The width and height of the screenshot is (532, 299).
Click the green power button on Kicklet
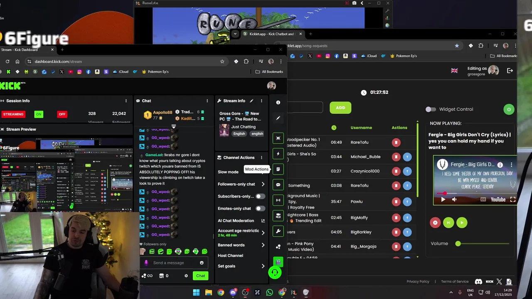point(509,109)
